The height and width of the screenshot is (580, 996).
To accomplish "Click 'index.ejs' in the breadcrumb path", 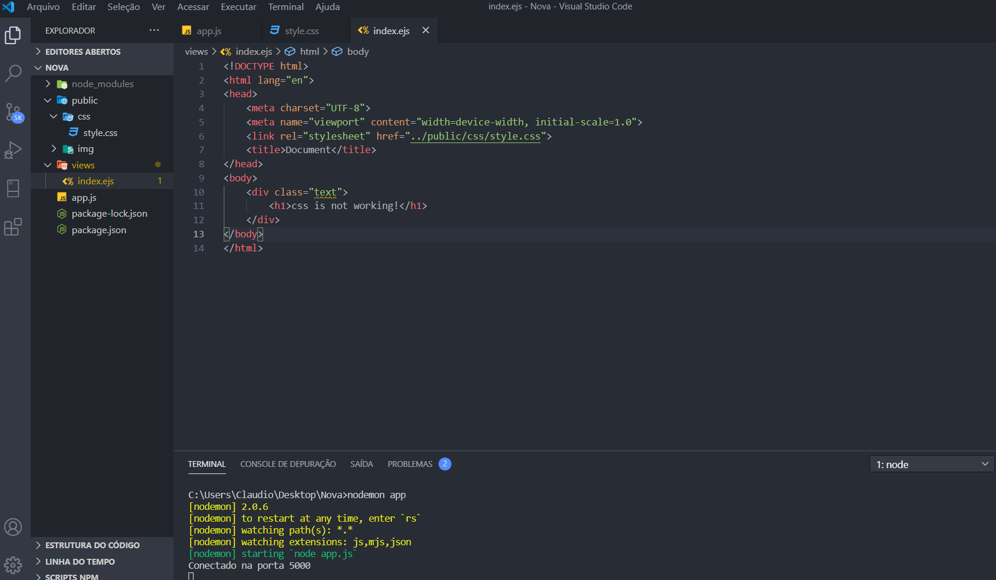I will 254,52.
